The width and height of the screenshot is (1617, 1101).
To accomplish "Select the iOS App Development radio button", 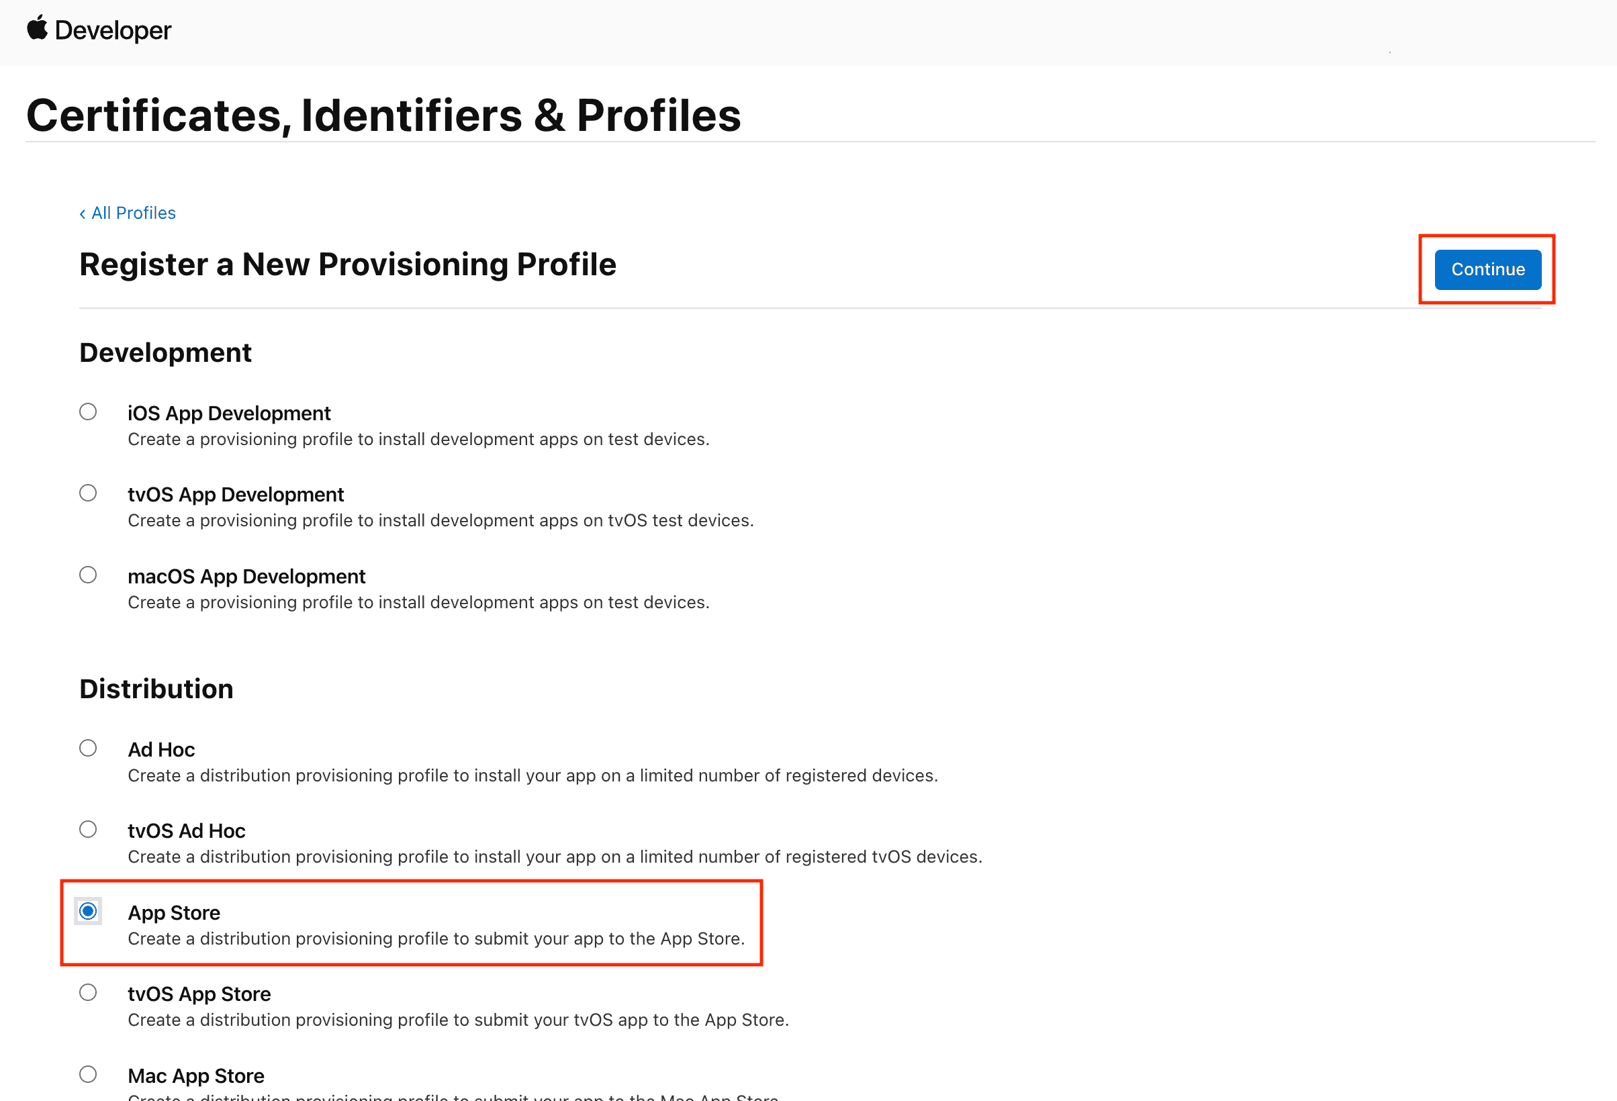I will point(88,412).
